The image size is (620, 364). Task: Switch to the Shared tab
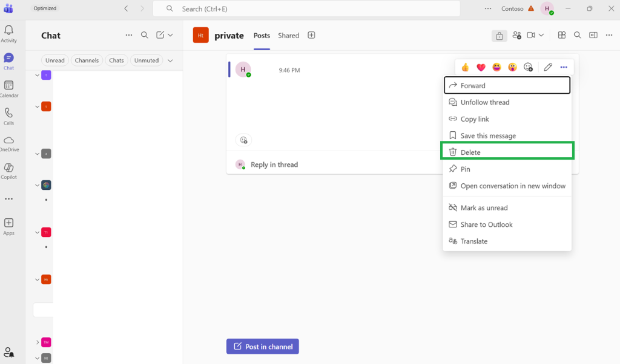[289, 36]
